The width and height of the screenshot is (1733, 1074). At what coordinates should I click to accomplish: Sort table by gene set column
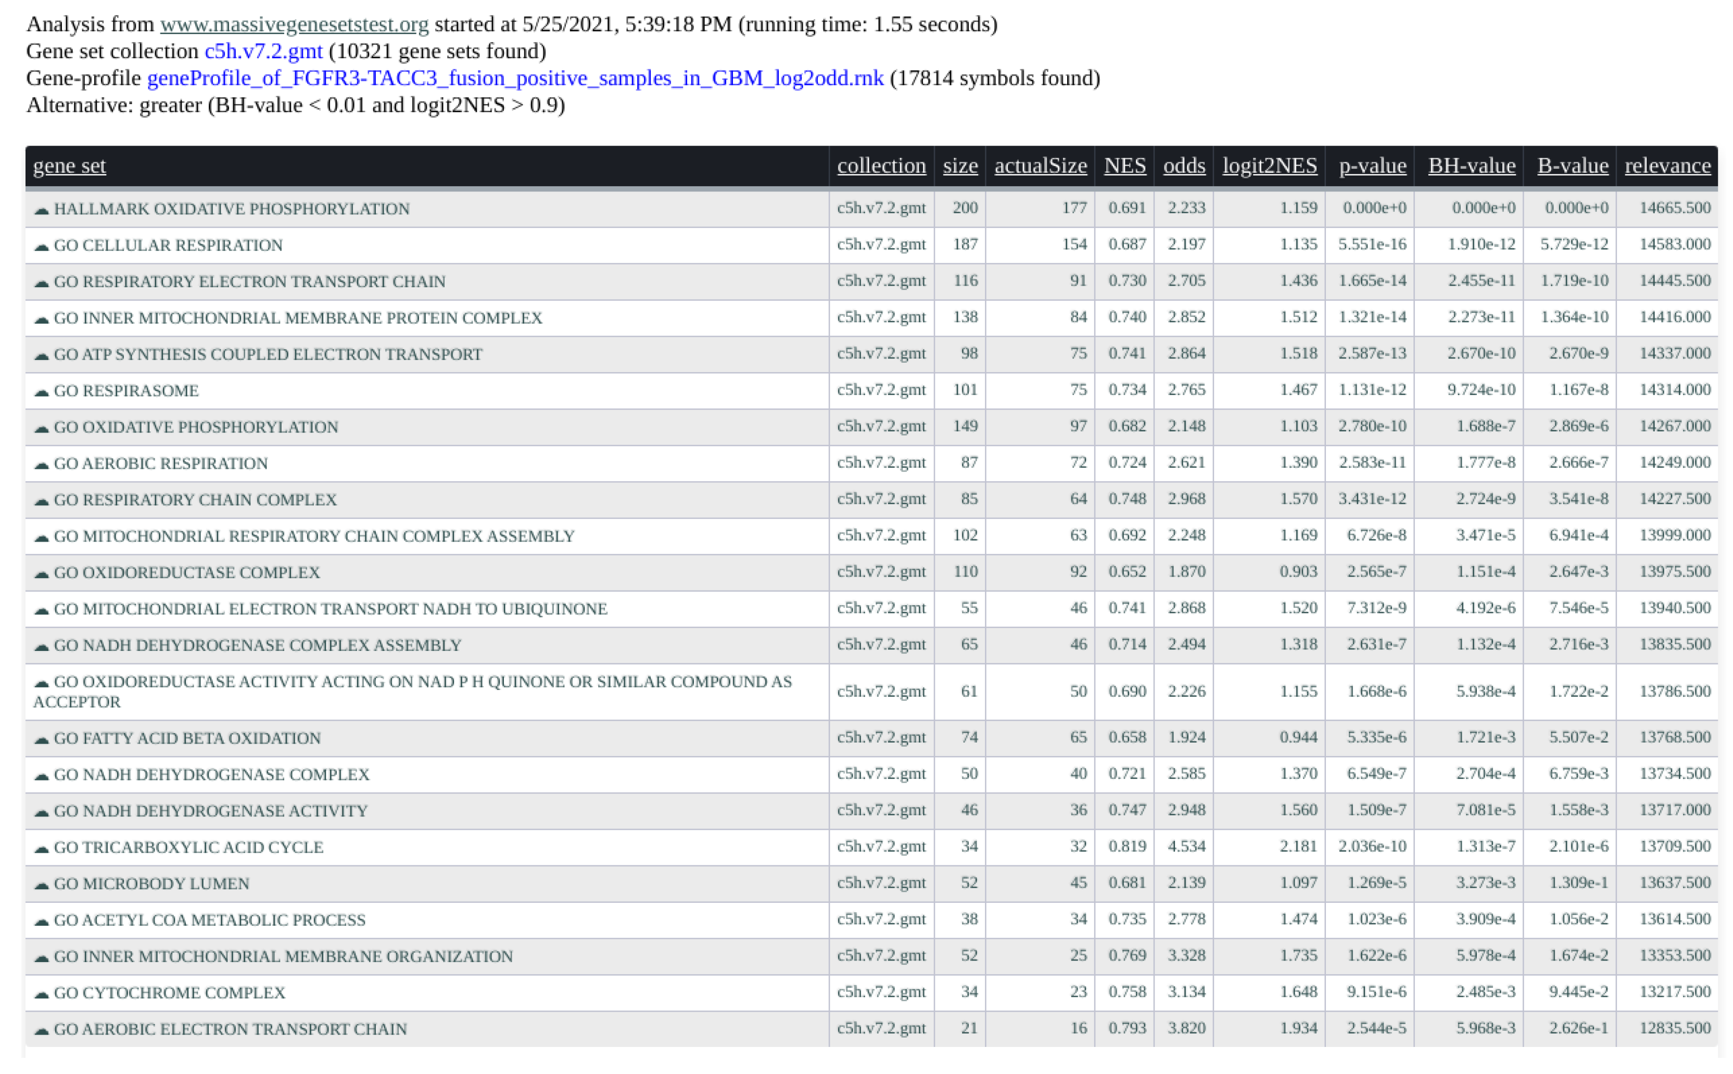click(x=69, y=165)
